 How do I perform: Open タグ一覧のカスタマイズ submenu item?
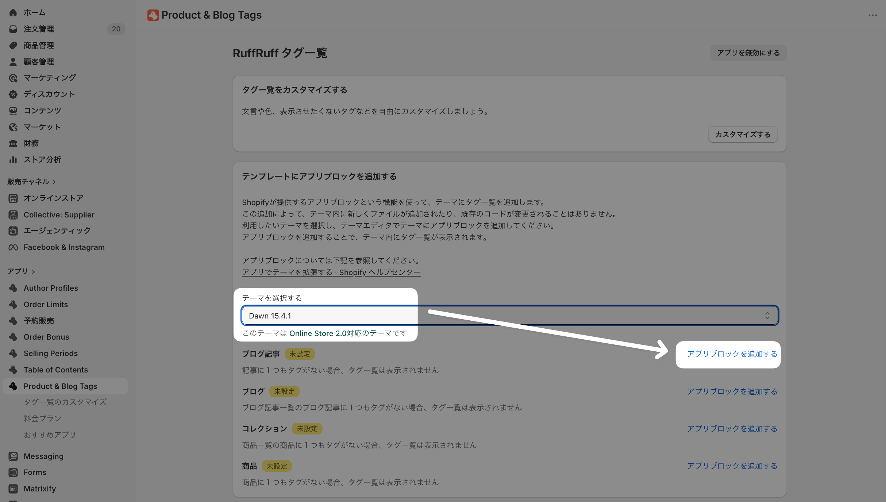[65, 402]
